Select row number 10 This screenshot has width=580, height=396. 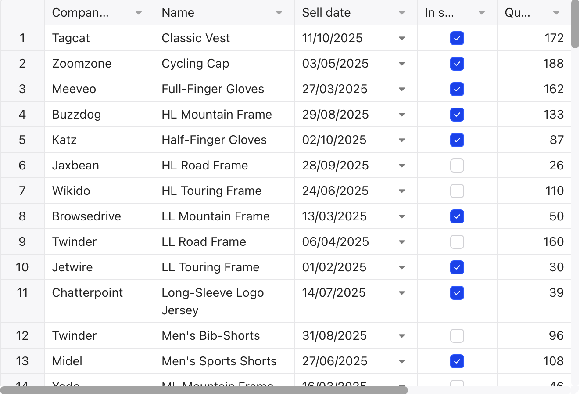point(22,267)
